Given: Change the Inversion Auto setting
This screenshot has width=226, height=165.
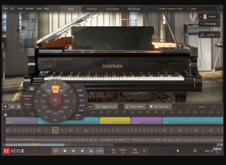Looking at the screenshot, I should (x=27, y=99).
